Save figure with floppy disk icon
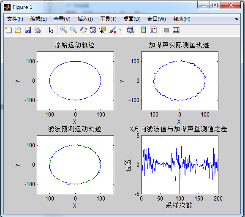245x217 pixels. [28, 30]
